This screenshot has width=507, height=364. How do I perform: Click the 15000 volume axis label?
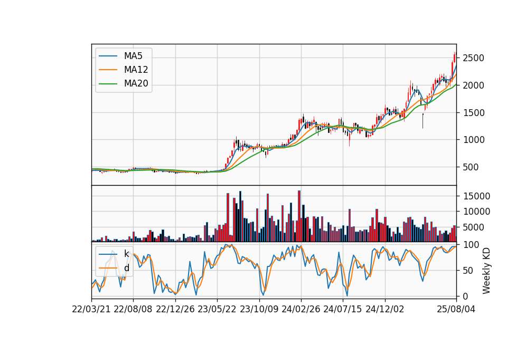[x=476, y=196]
